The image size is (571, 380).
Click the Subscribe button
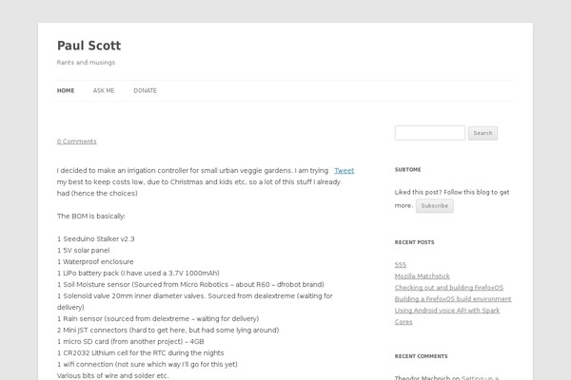435,206
